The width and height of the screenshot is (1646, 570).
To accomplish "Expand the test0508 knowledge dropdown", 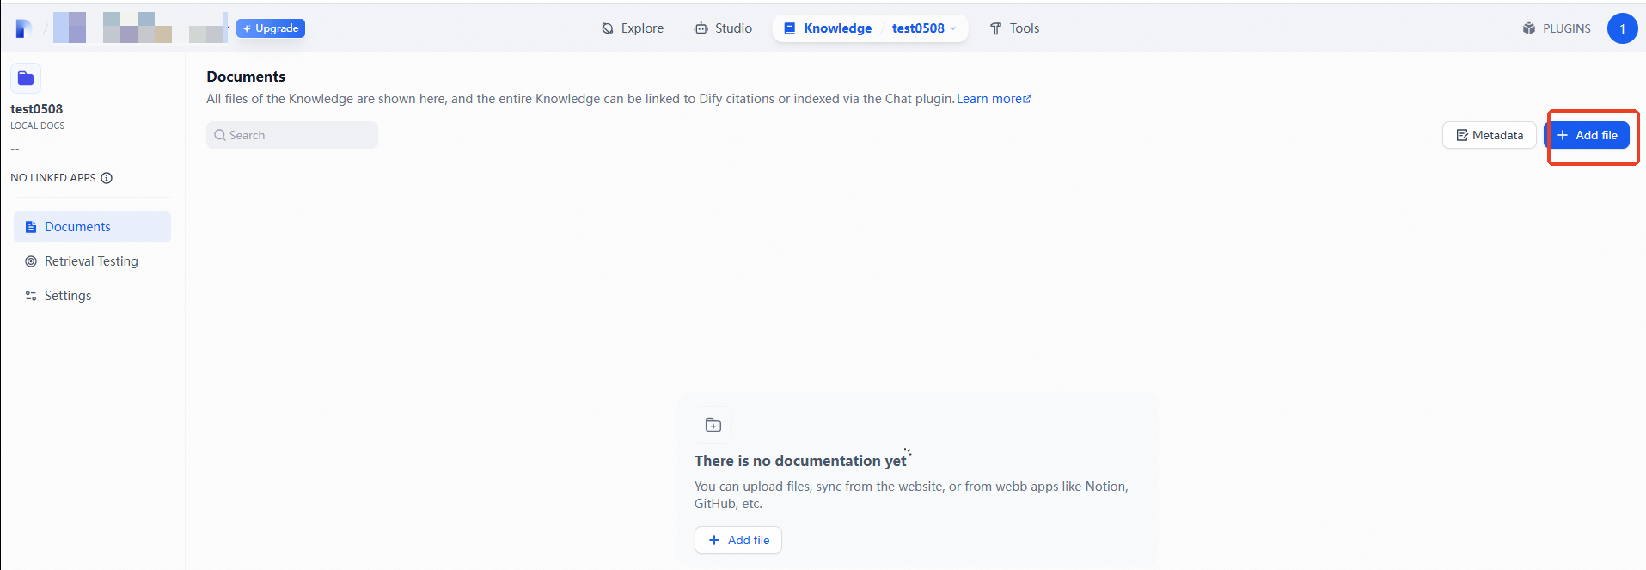I will click(924, 28).
